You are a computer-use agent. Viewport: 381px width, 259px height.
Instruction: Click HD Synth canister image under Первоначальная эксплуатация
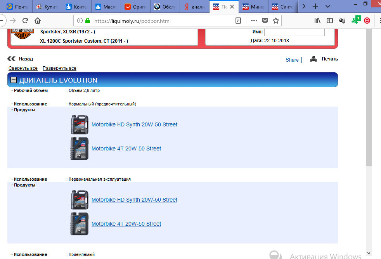[80, 200]
